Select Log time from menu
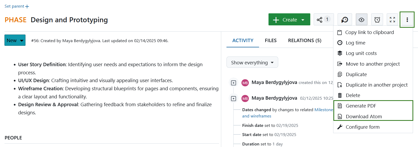 (355, 43)
